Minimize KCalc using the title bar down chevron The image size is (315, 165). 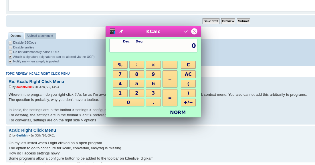[186, 31]
